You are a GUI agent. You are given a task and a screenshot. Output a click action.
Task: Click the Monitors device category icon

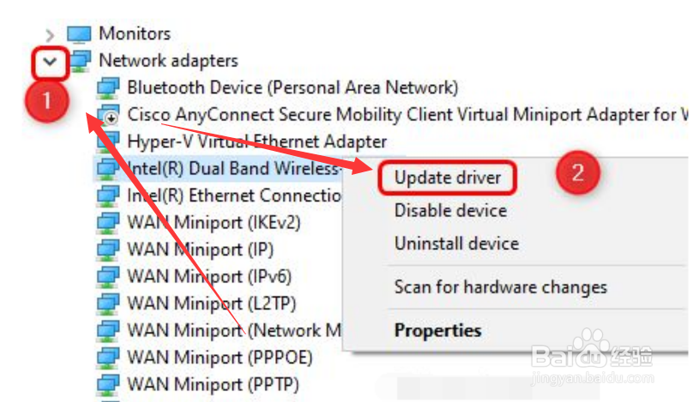tap(79, 34)
